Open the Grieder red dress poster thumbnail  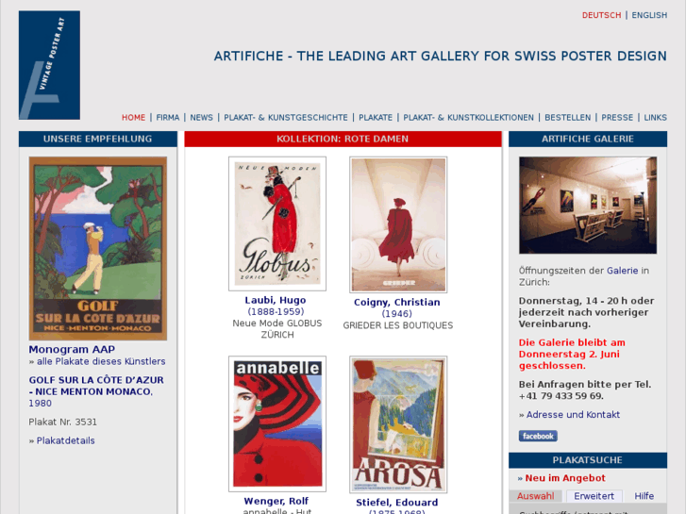click(x=398, y=224)
